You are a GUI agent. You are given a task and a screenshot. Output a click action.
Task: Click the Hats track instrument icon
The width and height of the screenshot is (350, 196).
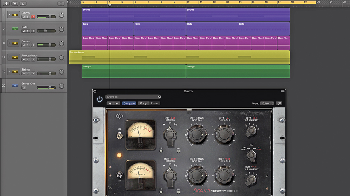15,29
